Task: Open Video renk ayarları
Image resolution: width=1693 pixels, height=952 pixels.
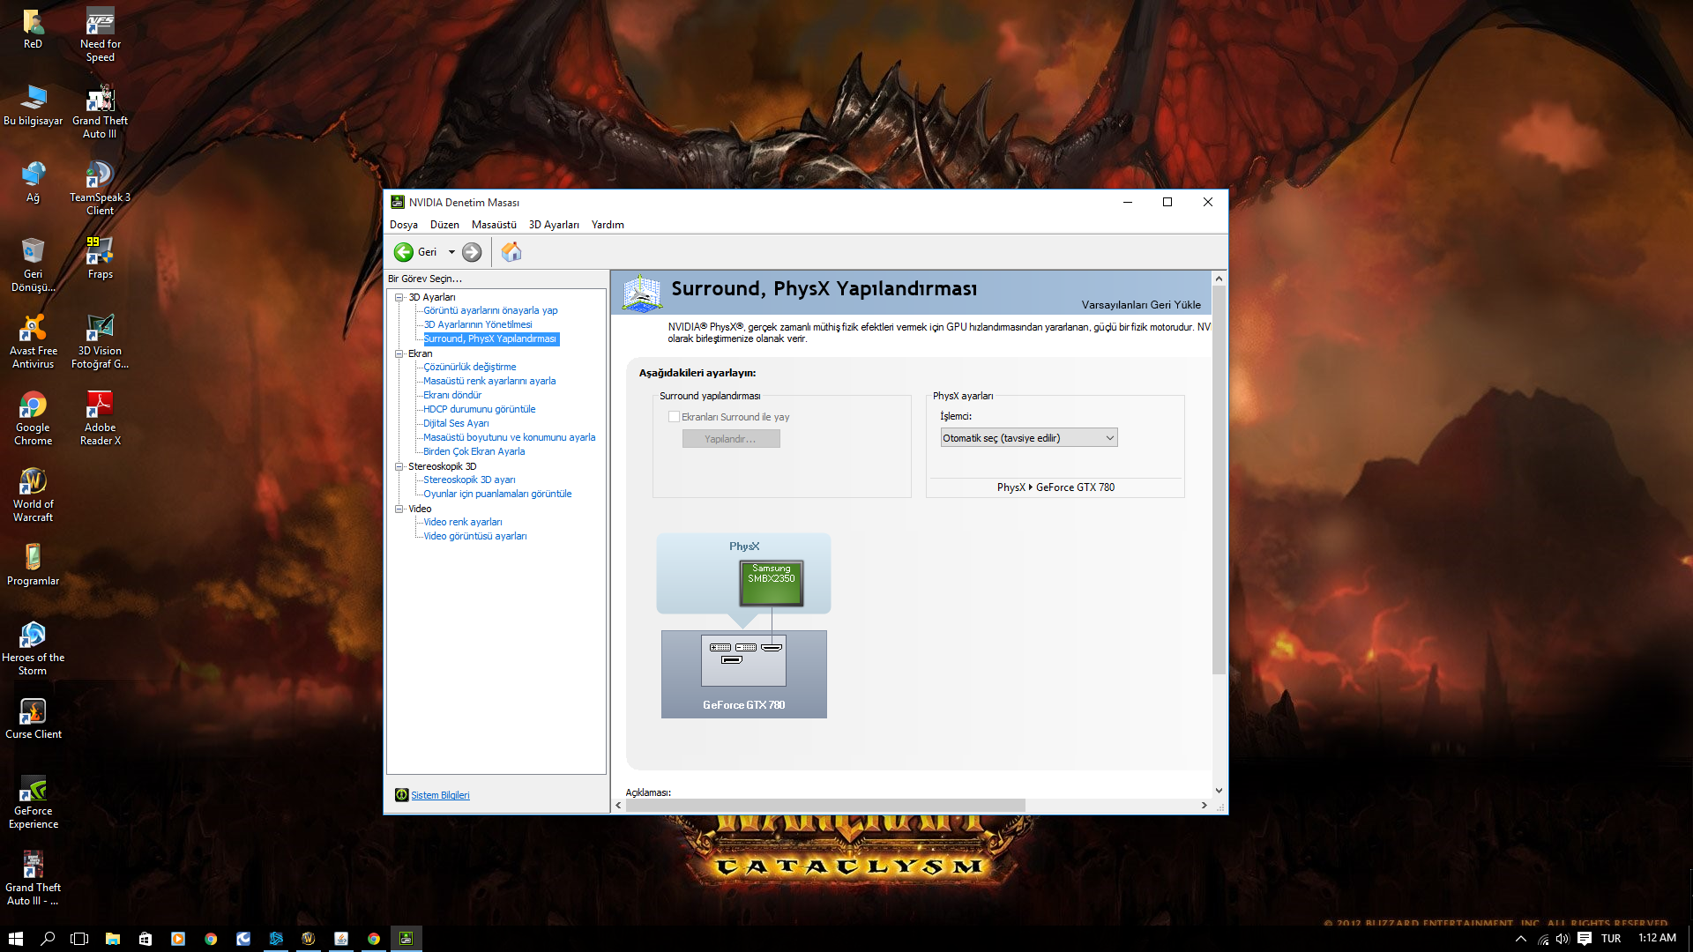Action: pyautogui.click(x=463, y=522)
